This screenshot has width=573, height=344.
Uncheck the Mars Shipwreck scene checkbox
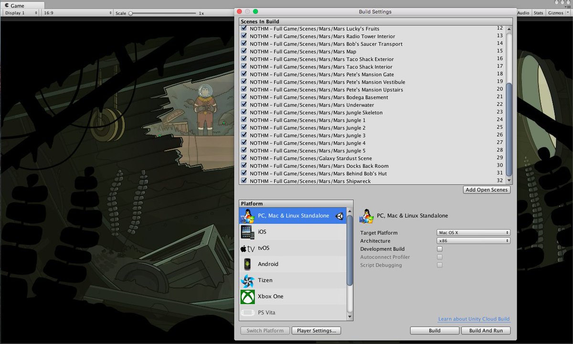click(x=244, y=181)
